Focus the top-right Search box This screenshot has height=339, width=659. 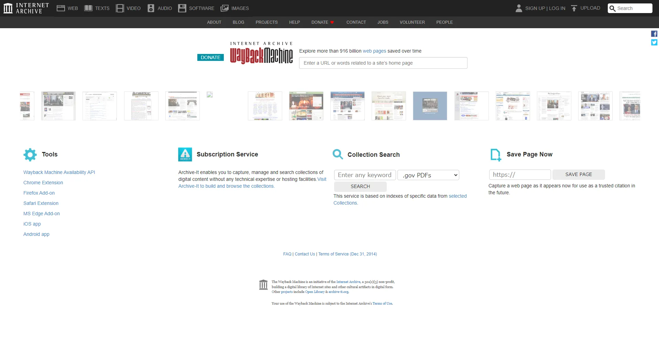[630, 8]
